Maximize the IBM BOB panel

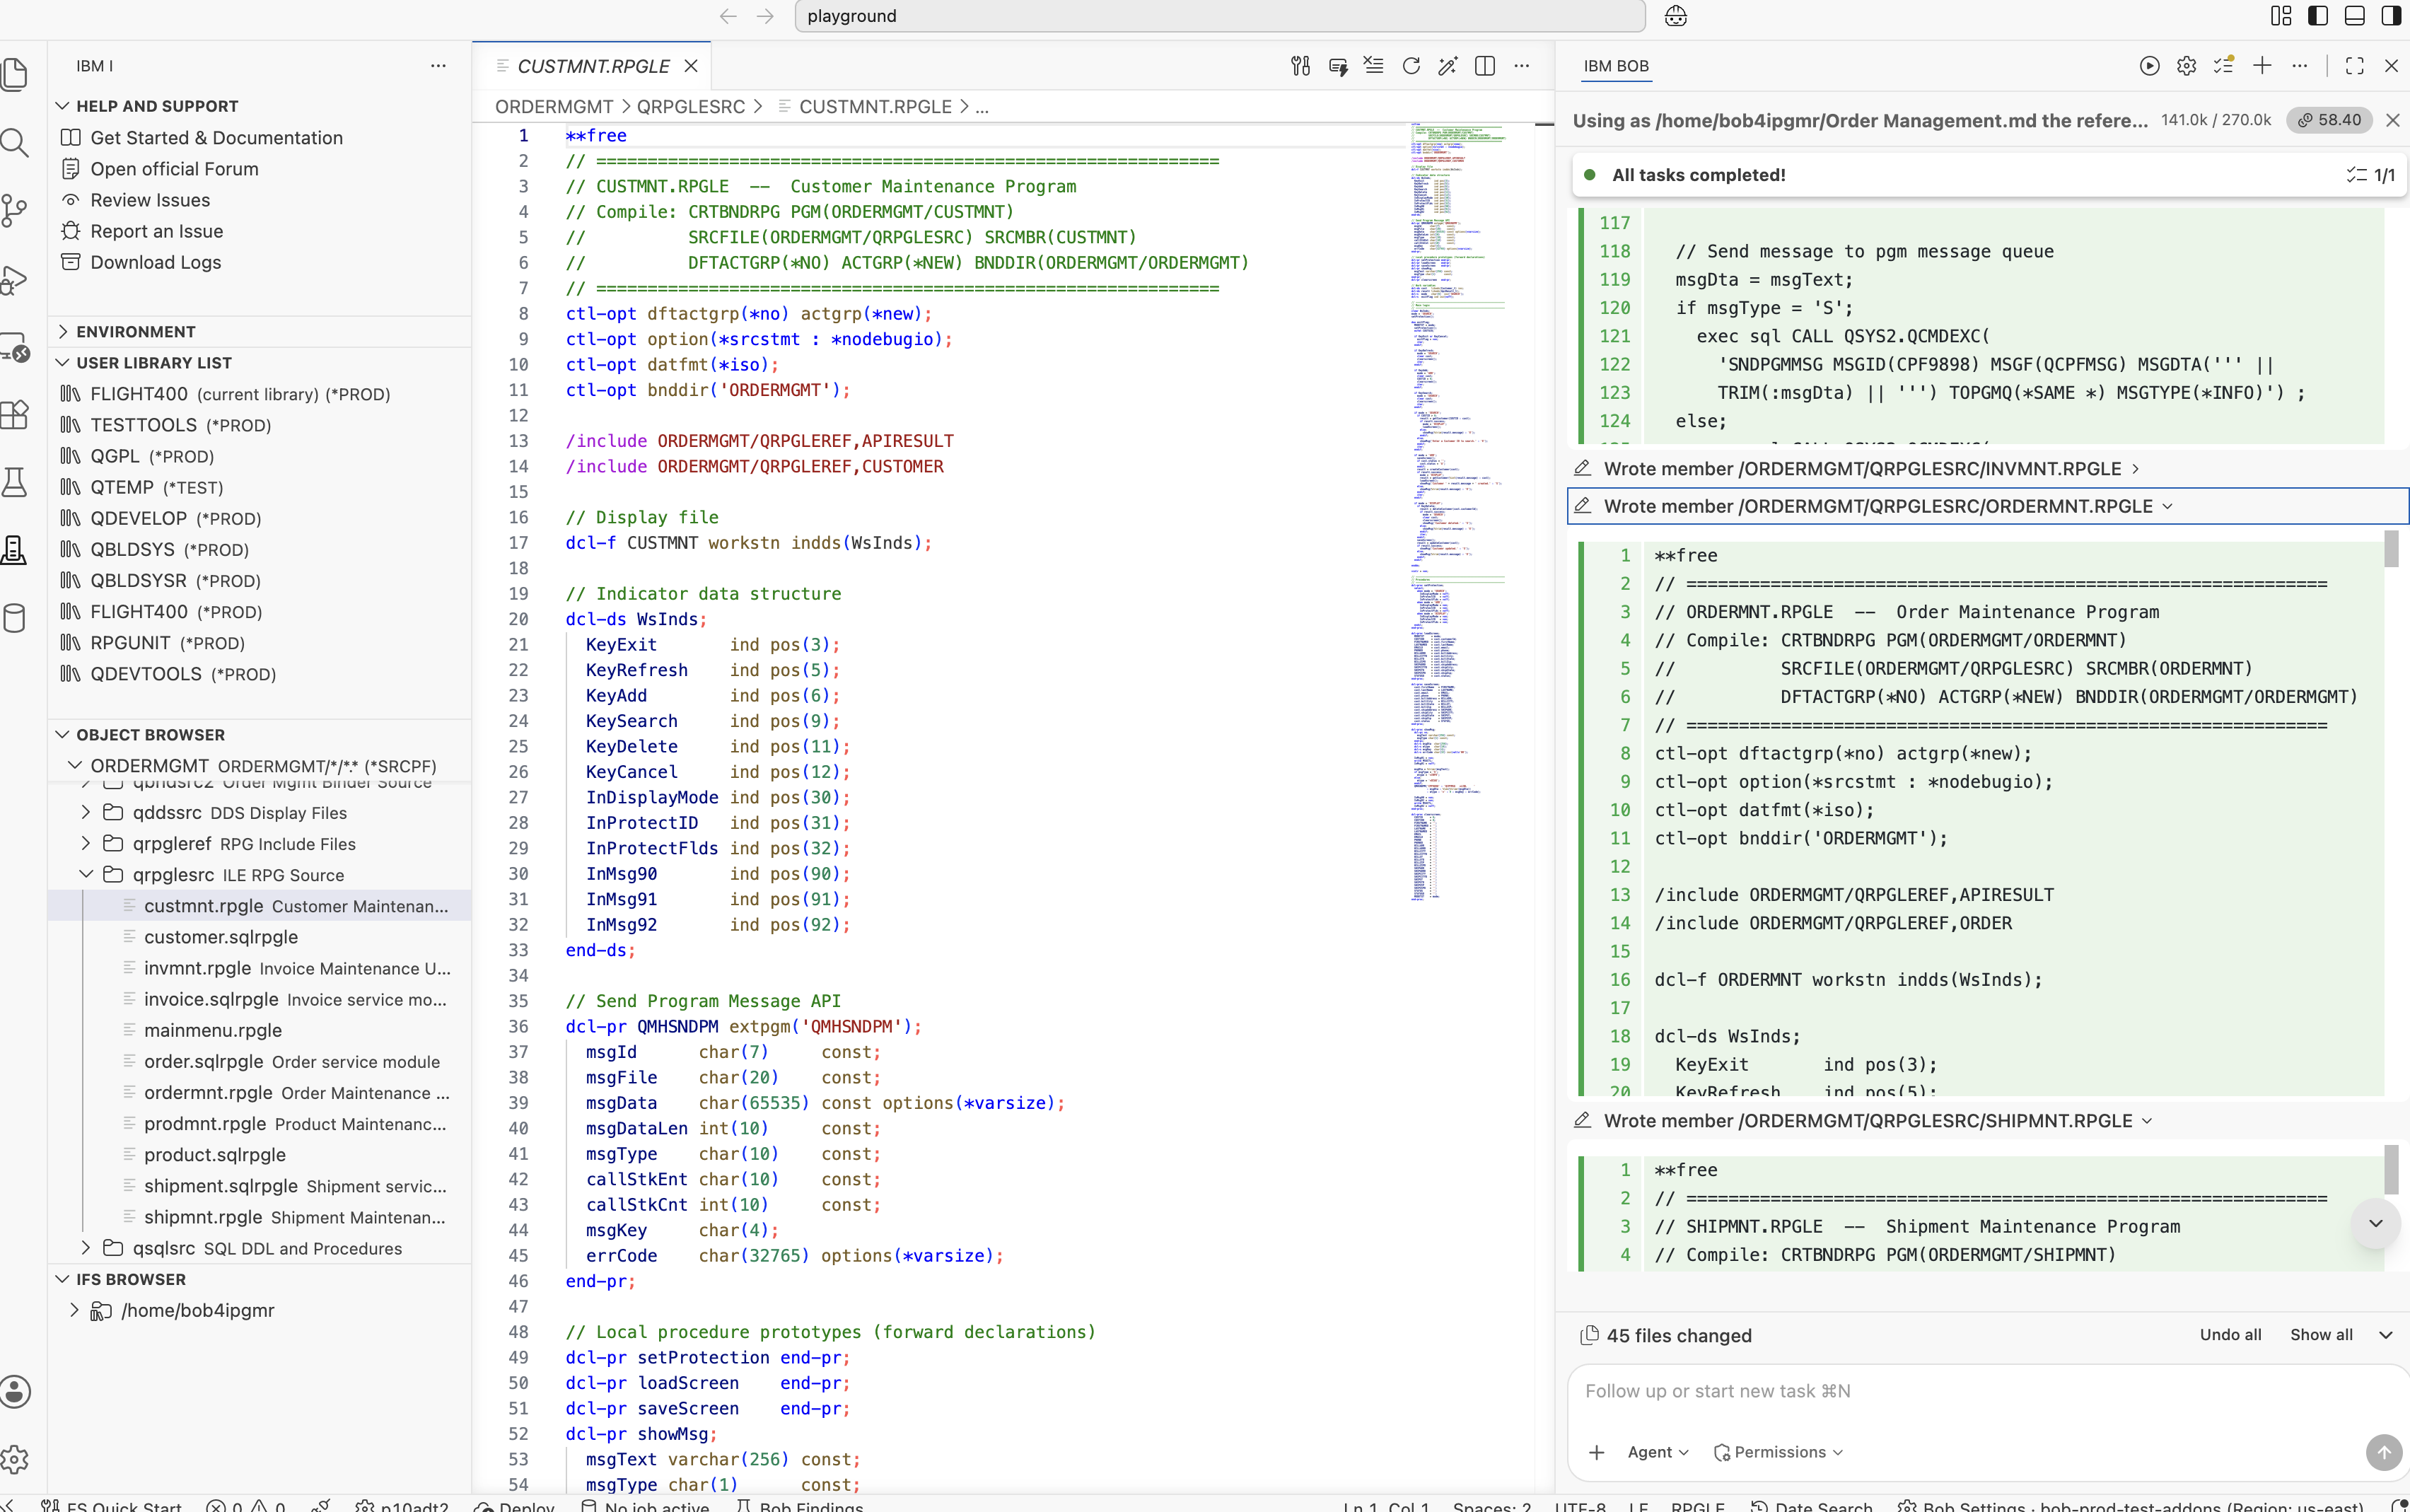[2355, 66]
